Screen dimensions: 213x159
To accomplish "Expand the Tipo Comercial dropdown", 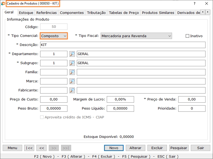I will click(54, 36).
